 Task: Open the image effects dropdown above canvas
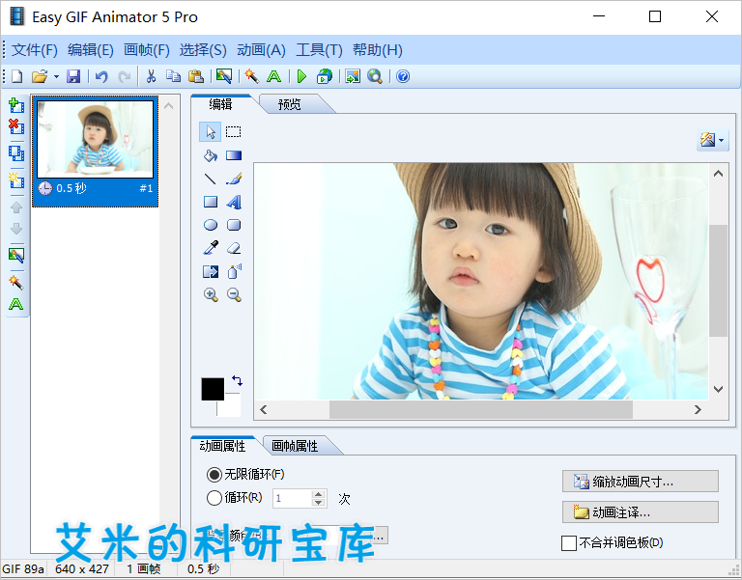click(x=712, y=140)
